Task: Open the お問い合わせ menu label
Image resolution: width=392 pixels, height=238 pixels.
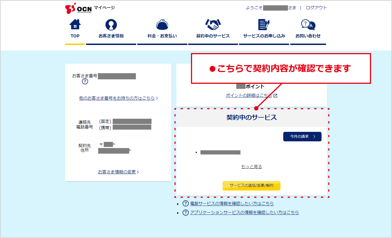Action: (308, 36)
